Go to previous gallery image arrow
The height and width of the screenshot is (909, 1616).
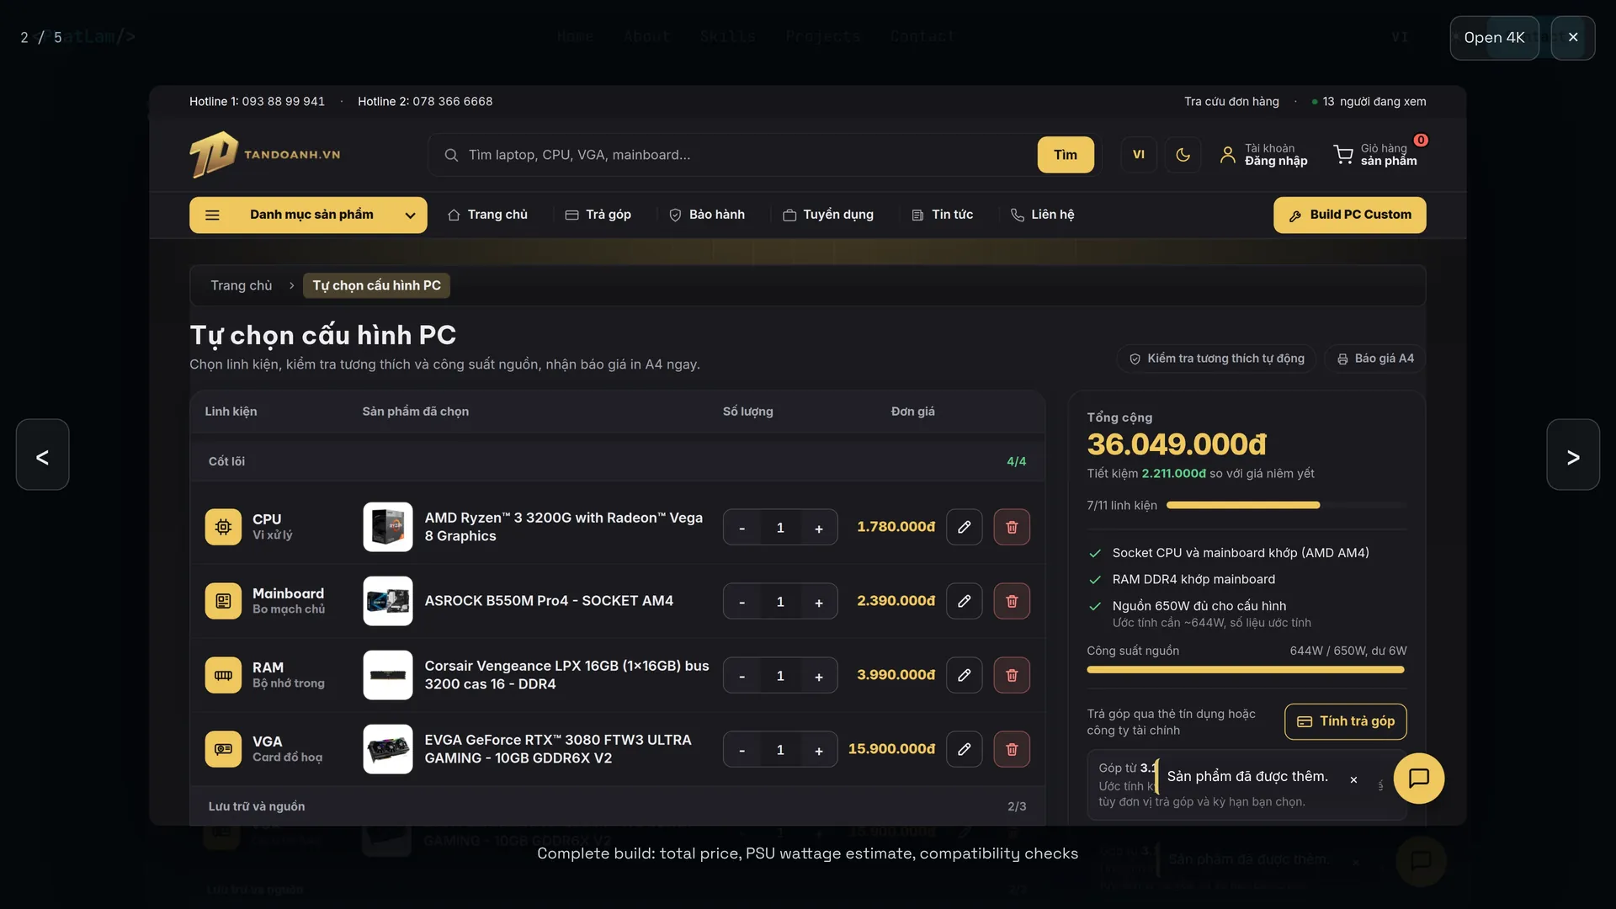coord(42,455)
